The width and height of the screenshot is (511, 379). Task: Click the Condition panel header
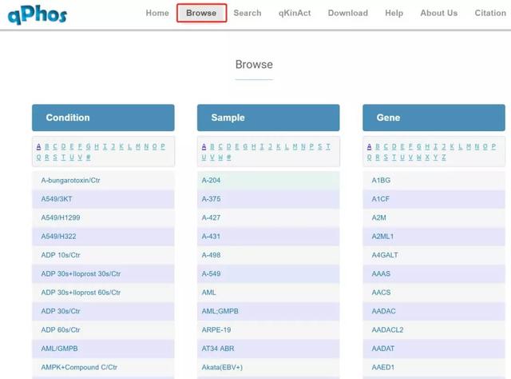pos(103,118)
